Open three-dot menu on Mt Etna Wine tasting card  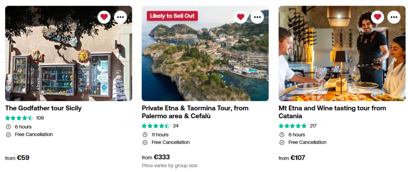(x=394, y=17)
